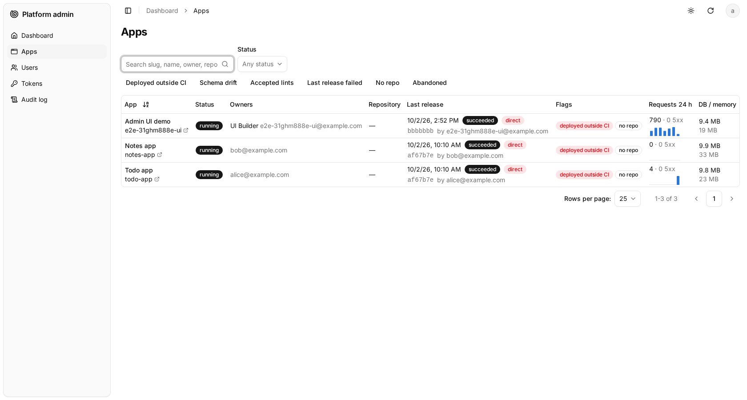Screen dimensions: 747x400
Task: Open notes-app external link icon
Action: pyautogui.click(x=160, y=155)
